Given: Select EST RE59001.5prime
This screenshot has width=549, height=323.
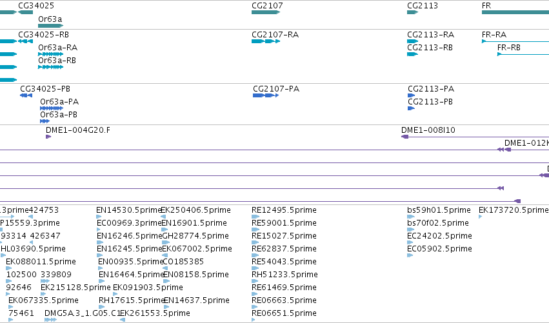Looking at the screenshot, I should [x=284, y=223].
